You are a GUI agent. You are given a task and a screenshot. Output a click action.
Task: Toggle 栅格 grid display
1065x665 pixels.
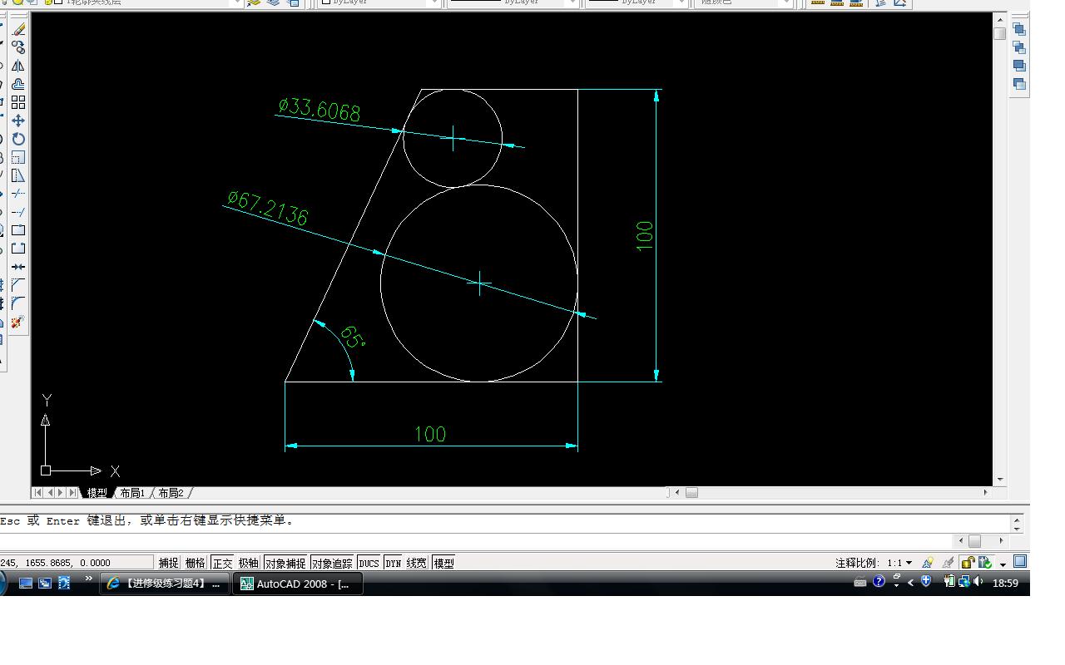195,563
